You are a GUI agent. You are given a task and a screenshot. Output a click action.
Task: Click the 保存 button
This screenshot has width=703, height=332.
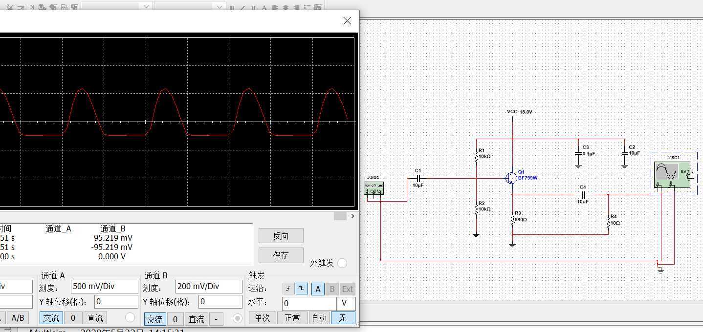281,255
